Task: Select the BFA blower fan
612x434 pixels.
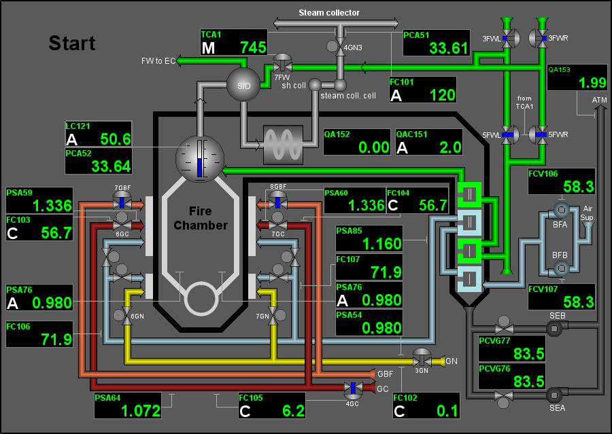Action: tap(560, 211)
